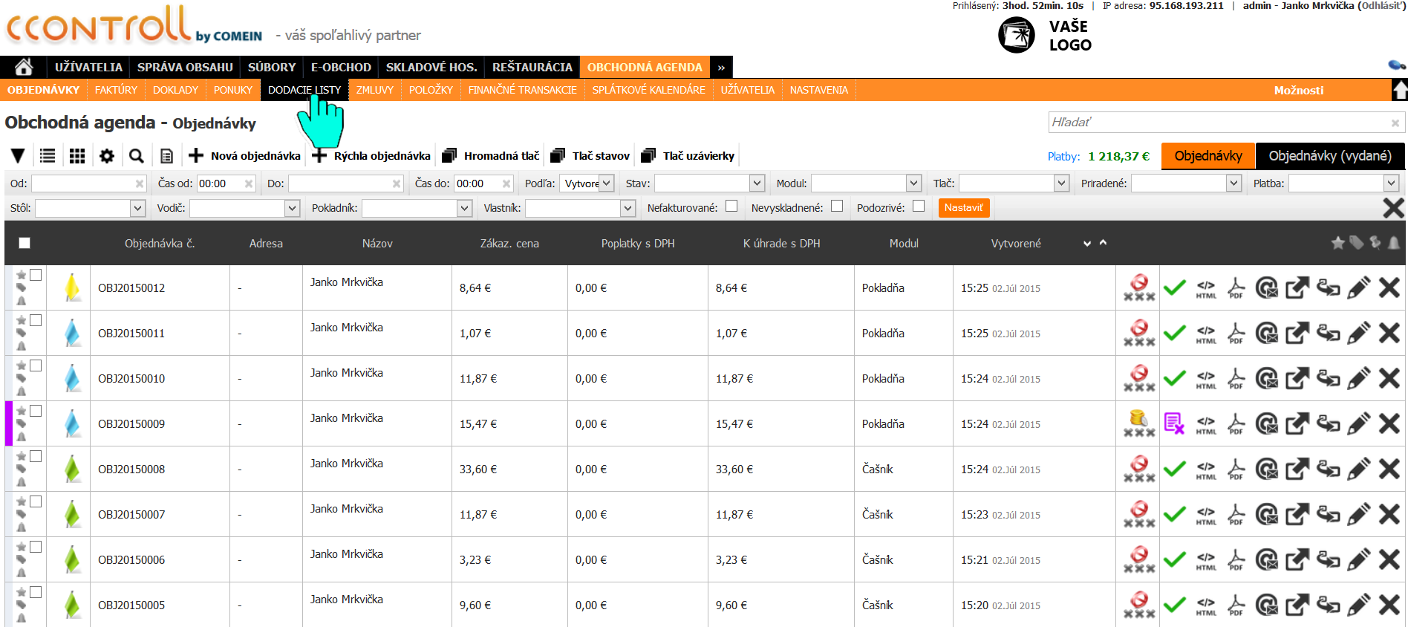Tick the Nefakturované checkbox
1408x627 pixels.
(731, 207)
